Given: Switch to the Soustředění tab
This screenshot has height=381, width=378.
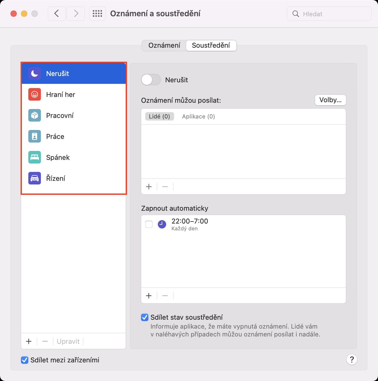Looking at the screenshot, I should (x=211, y=45).
